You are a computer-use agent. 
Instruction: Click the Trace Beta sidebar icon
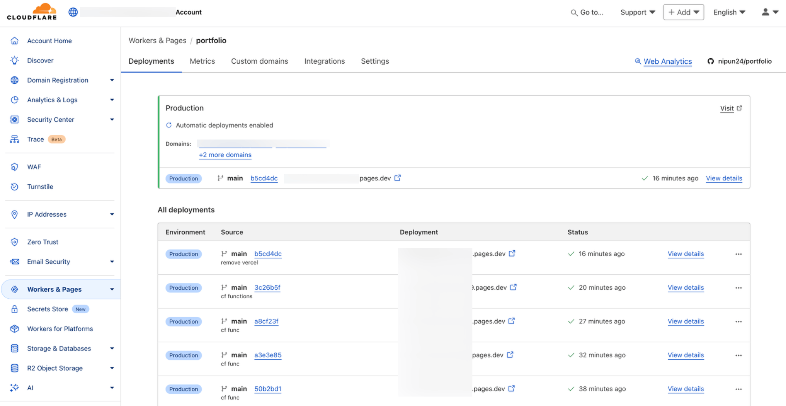coord(14,139)
